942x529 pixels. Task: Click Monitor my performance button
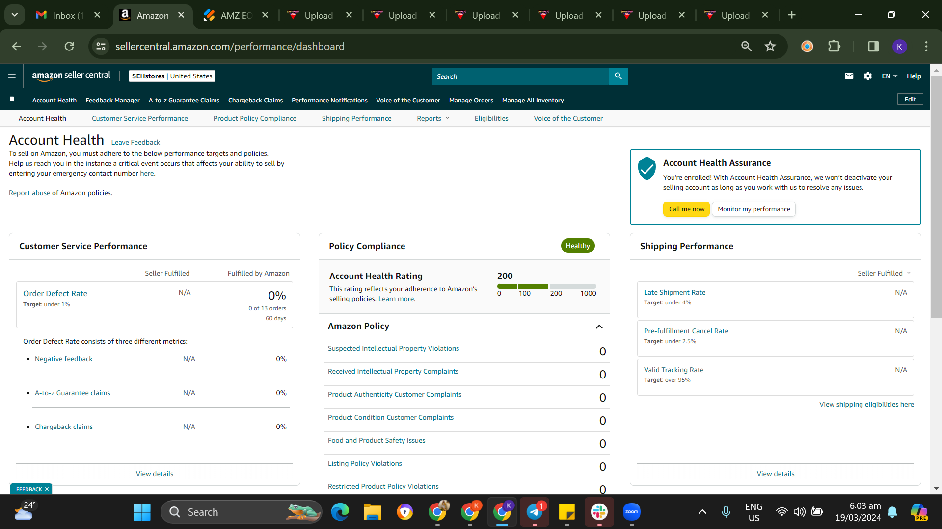(754, 209)
